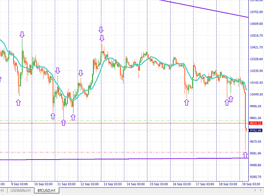This screenshot has width=264, height=195.
Task: Select the down arrow above the 12 Sep candles
Action: (x=81, y=73)
